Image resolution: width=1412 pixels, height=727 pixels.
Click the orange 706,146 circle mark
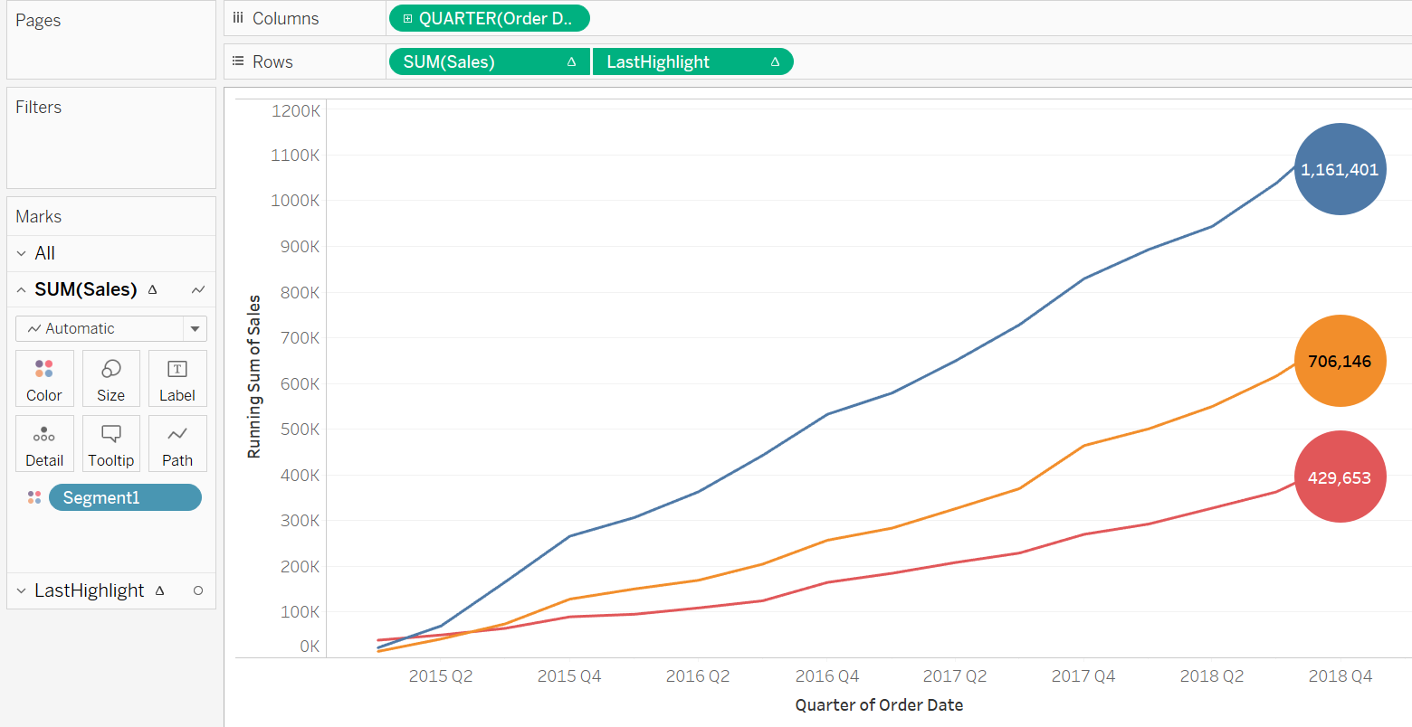pos(1340,361)
